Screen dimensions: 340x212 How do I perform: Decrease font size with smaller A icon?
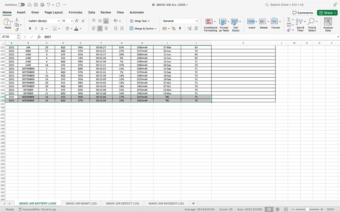[83, 21]
